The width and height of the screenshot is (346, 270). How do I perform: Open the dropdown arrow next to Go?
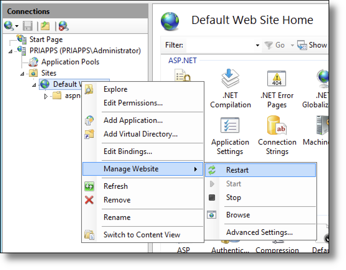point(292,45)
